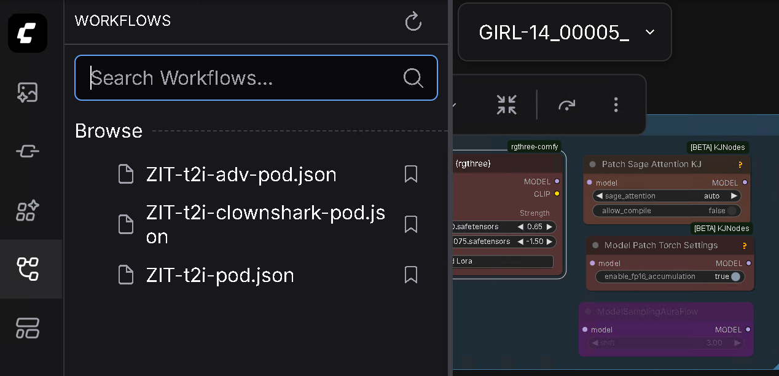Open the node library sidebar panel
This screenshot has width=779, height=376.
click(28, 151)
